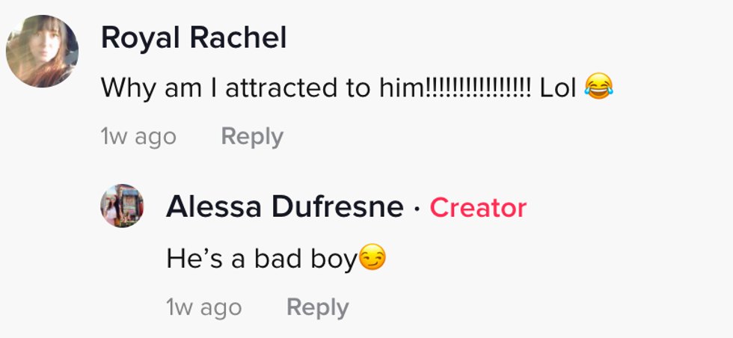The width and height of the screenshot is (733, 338).
Task: Click the pink Creator badge
Action: pyautogui.click(x=478, y=207)
